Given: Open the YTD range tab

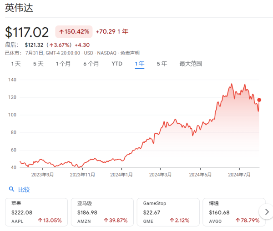Looking at the screenshot, I should click(117, 64).
